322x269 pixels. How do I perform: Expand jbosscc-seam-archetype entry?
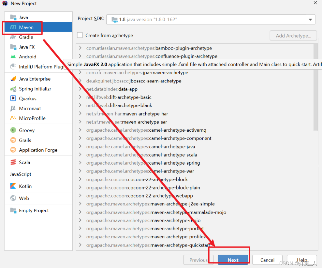coord(80,81)
